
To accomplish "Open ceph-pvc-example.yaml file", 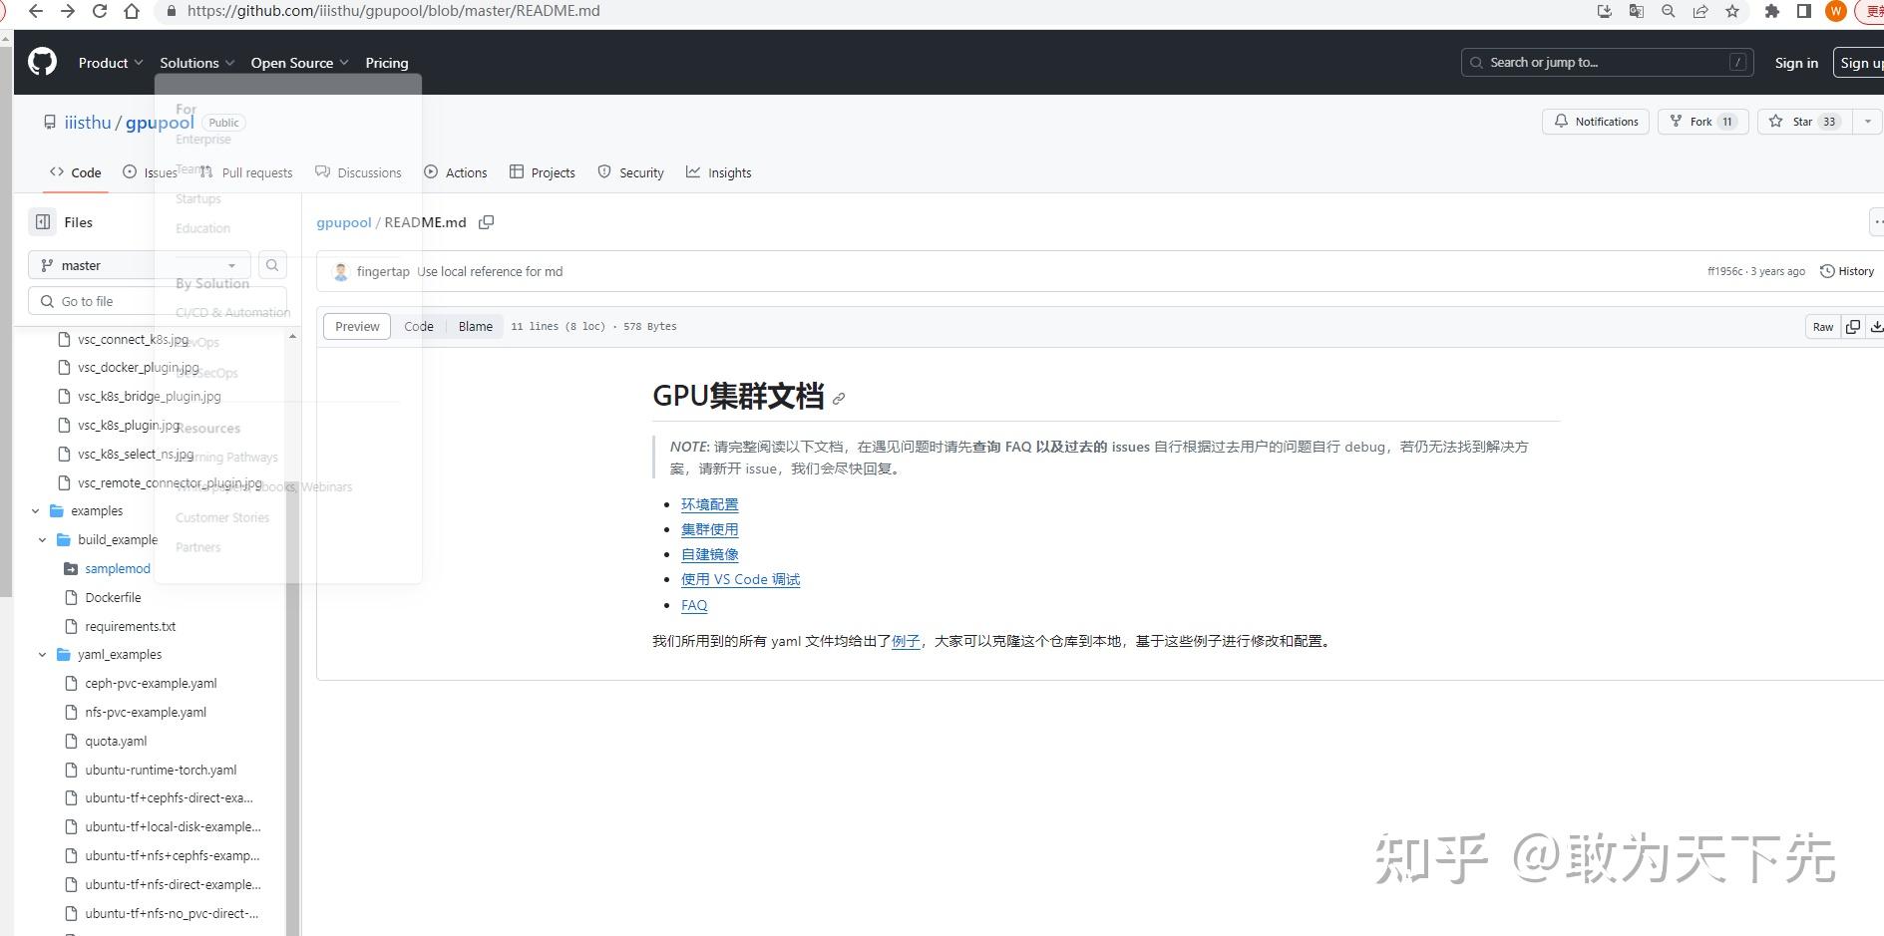I will pos(151,684).
